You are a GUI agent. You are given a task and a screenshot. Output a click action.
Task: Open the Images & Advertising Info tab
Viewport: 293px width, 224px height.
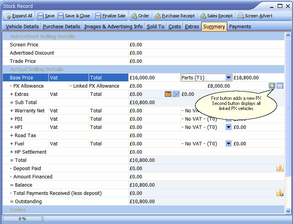pyautogui.click(x=113, y=26)
